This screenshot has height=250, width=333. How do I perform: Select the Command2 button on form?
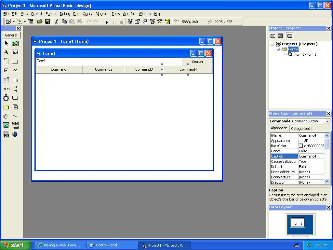[103, 69]
